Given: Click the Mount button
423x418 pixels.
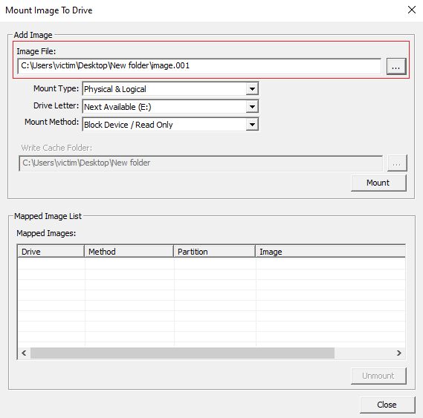Looking at the screenshot, I should pyautogui.click(x=378, y=183).
